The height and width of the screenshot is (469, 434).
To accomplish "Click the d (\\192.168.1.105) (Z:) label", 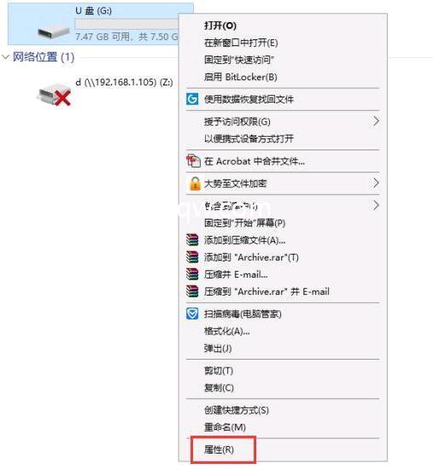I will click(x=124, y=82).
